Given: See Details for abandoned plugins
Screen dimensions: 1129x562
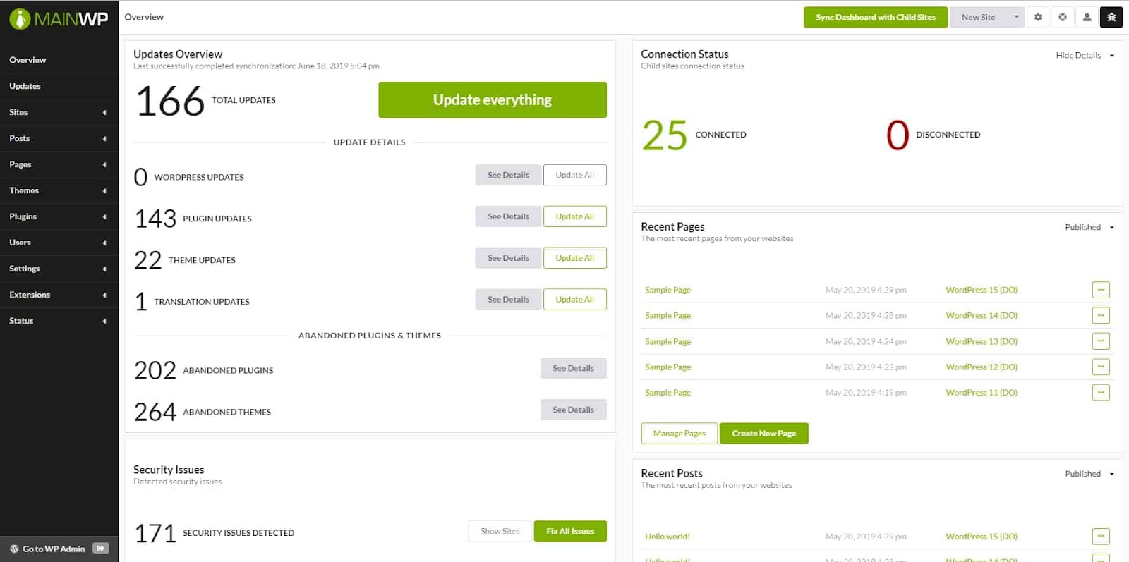Looking at the screenshot, I should pyautogui.click(x=573, y=368).
